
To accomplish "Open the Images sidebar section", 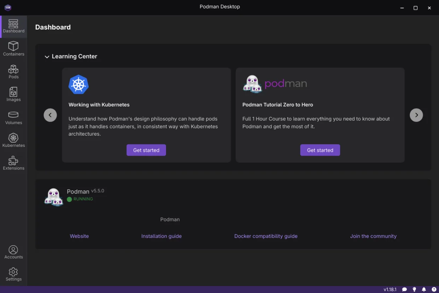I will click(14, 95).
